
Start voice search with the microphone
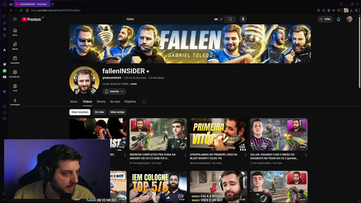(x=243, y=19)
